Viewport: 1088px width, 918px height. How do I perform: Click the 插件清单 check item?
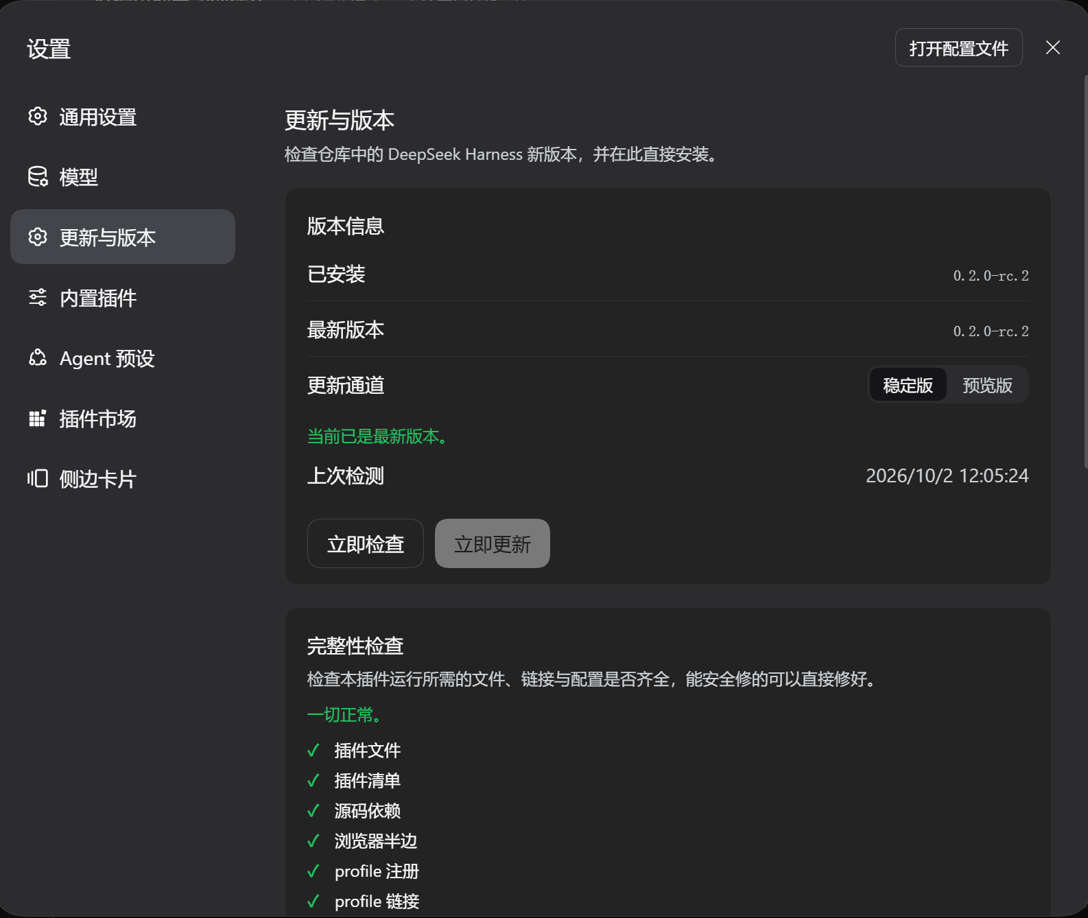pos(368,781)
